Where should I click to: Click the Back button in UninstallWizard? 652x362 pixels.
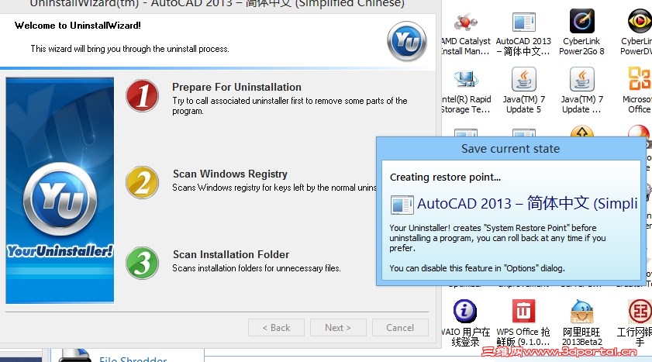tap(276, 327)
